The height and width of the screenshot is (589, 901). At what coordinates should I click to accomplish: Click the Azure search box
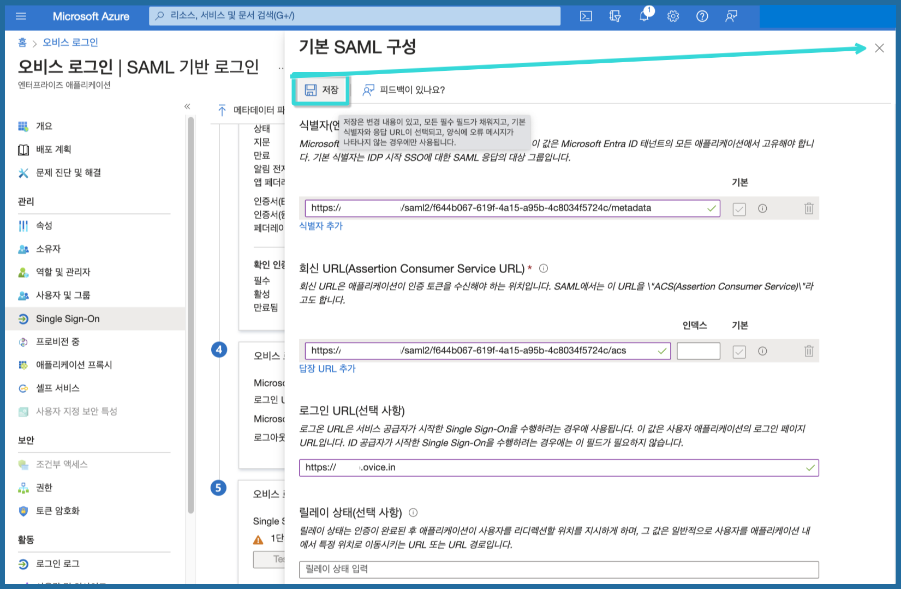point(355,16)
